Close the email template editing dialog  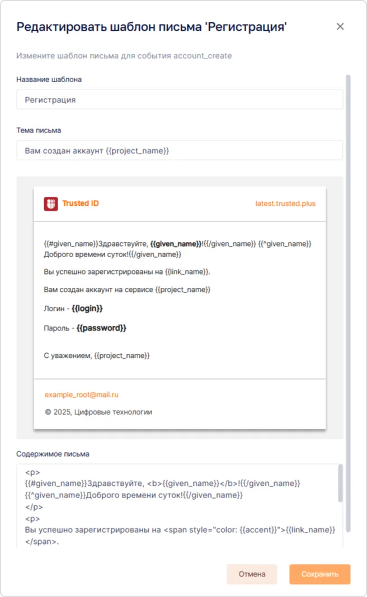(340, 27)
